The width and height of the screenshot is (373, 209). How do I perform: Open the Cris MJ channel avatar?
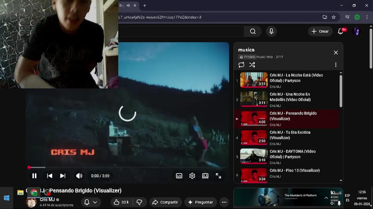pos(31,202)
